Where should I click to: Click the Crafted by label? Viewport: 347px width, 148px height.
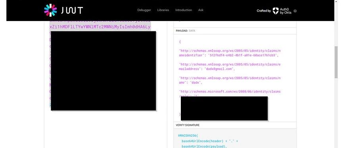(264, 11)
